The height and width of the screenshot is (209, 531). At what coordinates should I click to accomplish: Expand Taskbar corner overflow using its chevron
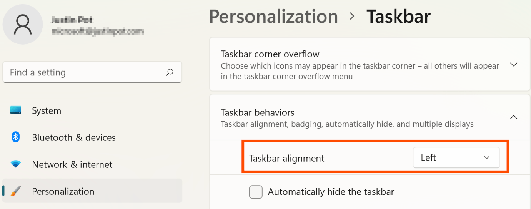coord(513,64)
